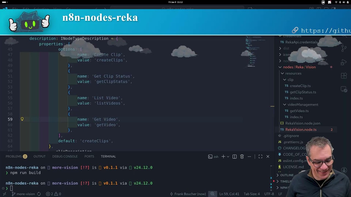351x197 pixels.
Task: Open errors and warnings count in status bar
Action: pos(53,194)
